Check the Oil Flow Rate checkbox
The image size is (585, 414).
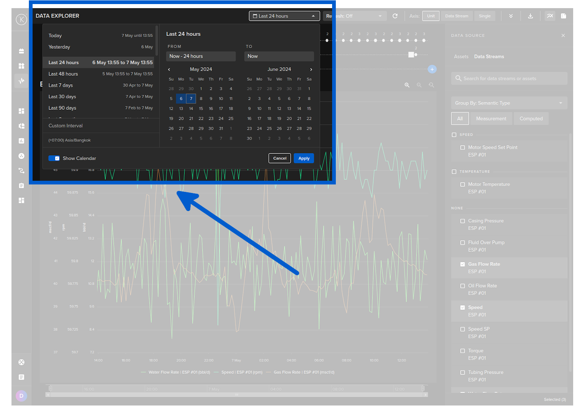462,286
